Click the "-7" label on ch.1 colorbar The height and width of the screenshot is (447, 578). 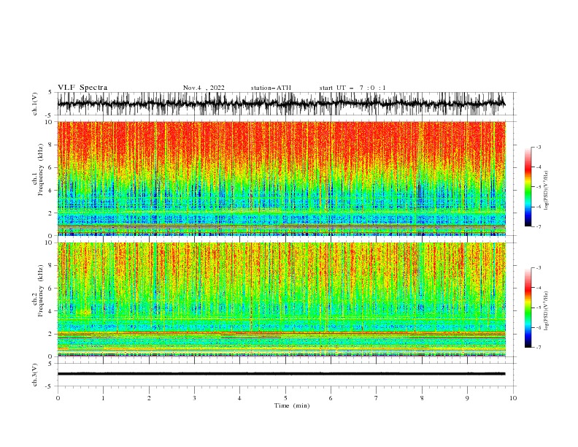539,226
